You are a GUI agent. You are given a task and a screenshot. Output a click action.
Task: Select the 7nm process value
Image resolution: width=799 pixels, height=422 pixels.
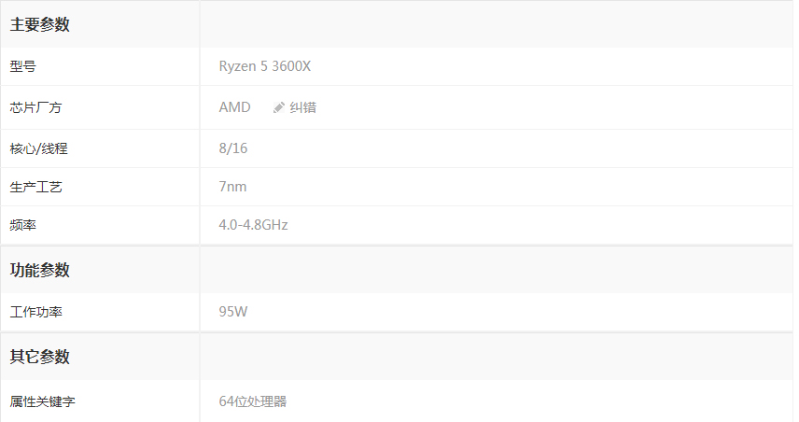tap(232, 187)
